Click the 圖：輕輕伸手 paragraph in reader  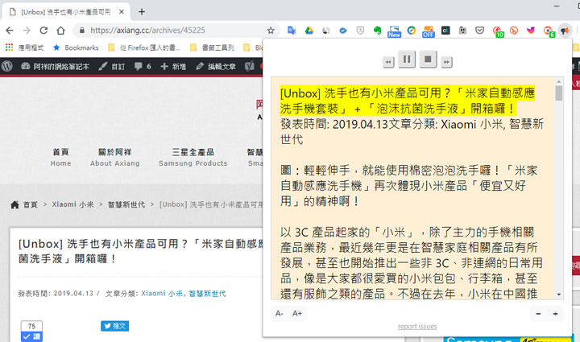(x=408, y=186)
